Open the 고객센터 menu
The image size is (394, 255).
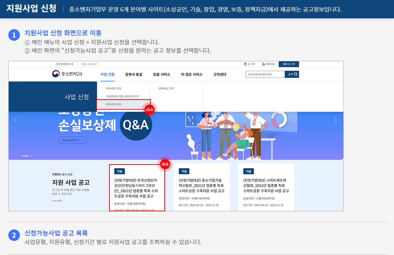(220, 74)
